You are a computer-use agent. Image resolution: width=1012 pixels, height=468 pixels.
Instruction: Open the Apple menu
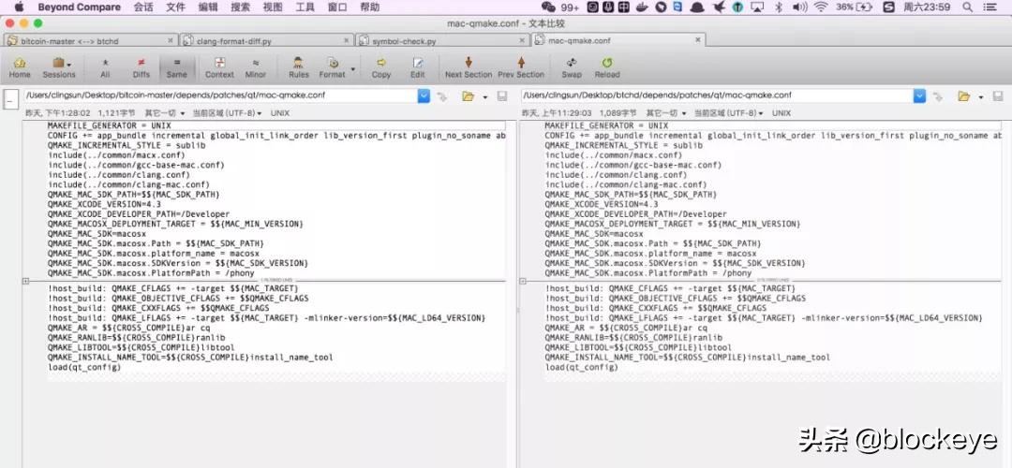click(x=19, y=7)
